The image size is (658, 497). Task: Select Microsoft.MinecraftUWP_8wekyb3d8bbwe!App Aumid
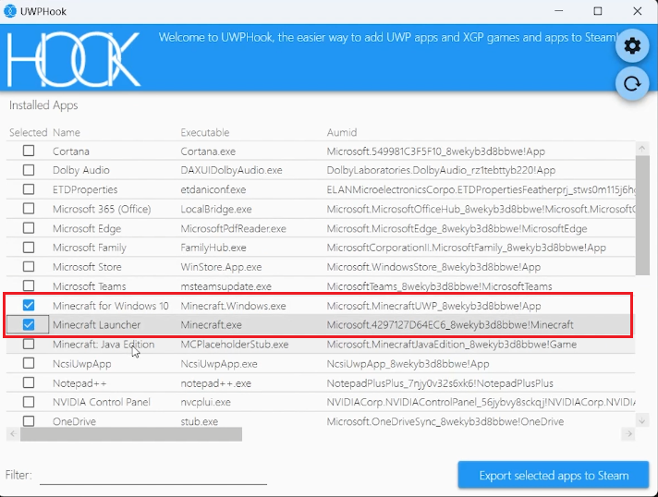tap(434, 306)
